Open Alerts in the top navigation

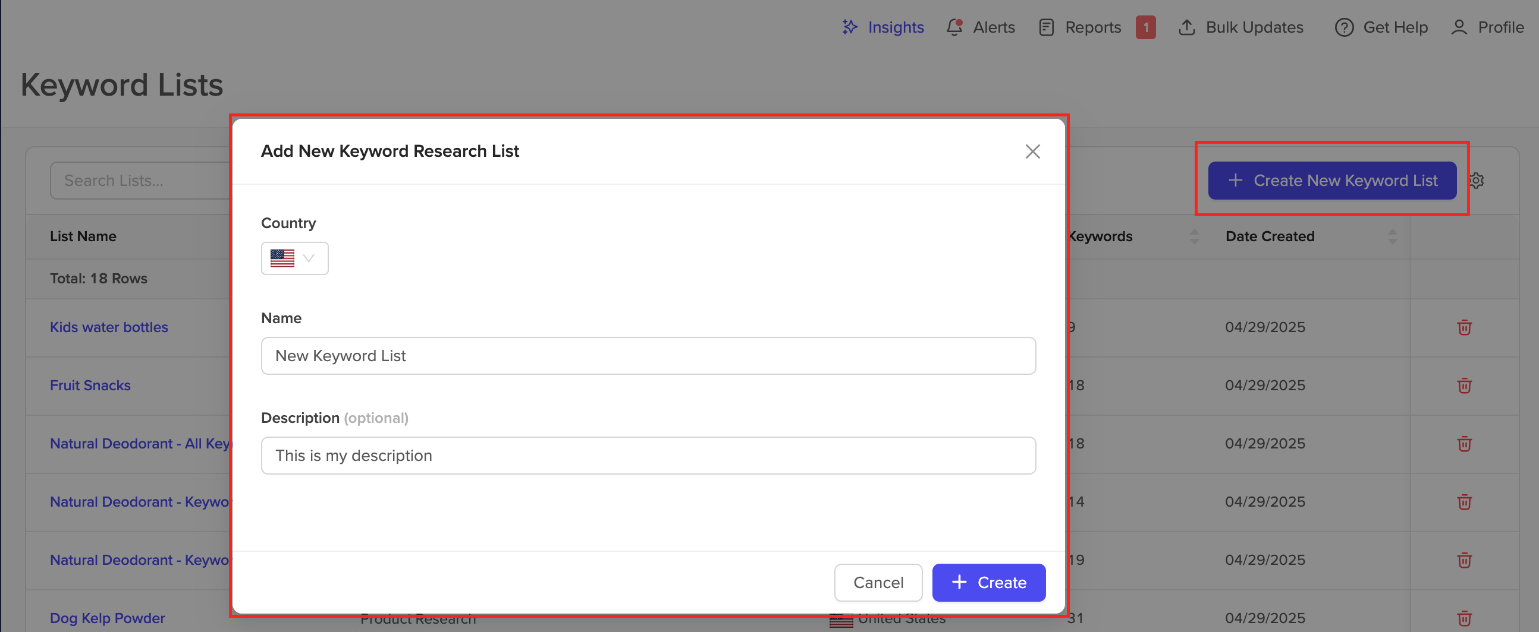pyautogui.click(x=981, y=27)
